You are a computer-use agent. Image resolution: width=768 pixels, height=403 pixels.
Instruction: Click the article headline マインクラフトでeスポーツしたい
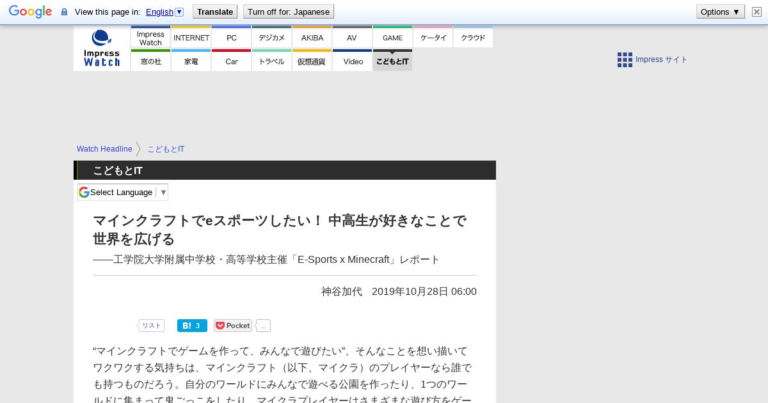[280, 230]
